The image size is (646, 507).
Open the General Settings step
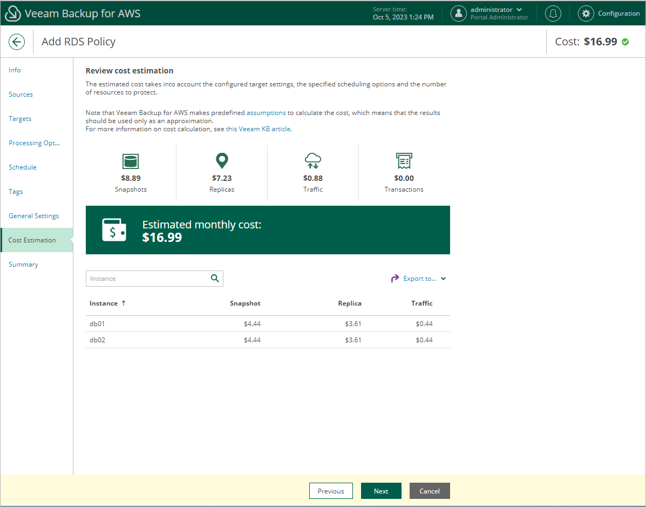pyautogui.click(x=34, y=216)
